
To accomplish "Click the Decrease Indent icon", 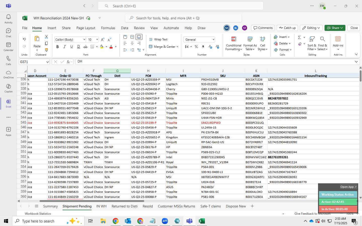I will click(x=125, y=50).
